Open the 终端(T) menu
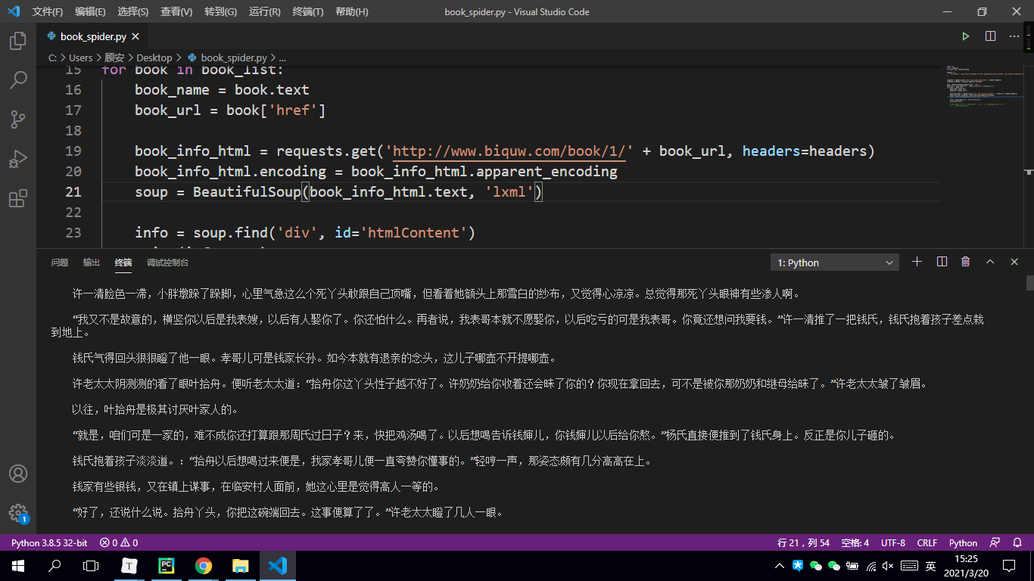The image size is (1034, 581). click(x=308, y=11)
